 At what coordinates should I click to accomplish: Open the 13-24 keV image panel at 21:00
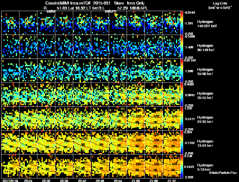click(x=136, y=143)
